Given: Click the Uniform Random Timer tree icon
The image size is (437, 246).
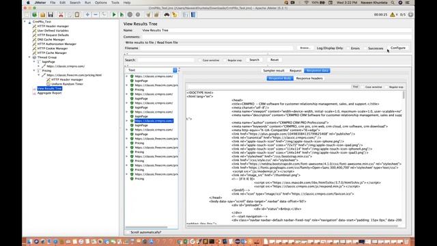Looking at the screenshot, I should 48,84.
